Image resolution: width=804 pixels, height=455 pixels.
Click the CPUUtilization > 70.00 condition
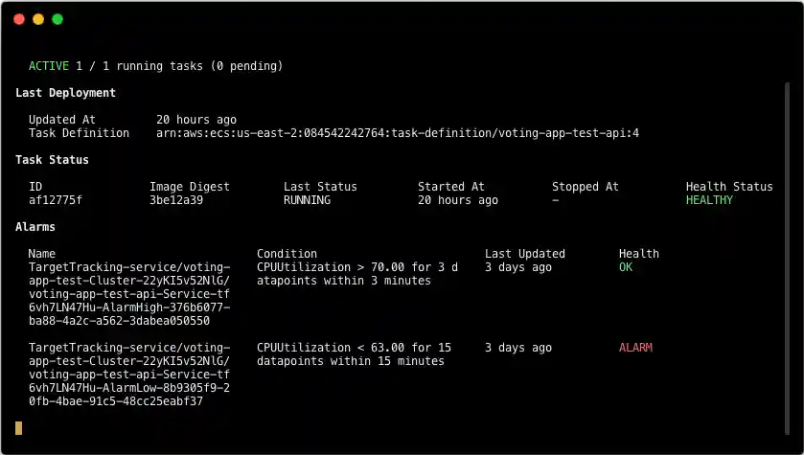(357, 274)
